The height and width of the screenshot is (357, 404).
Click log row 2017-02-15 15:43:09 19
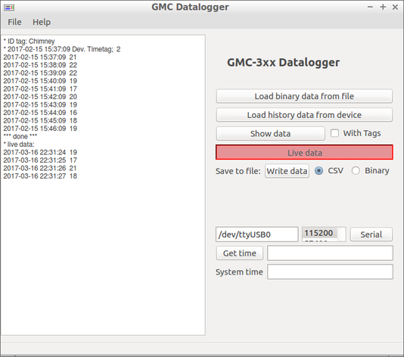point(40,104)
